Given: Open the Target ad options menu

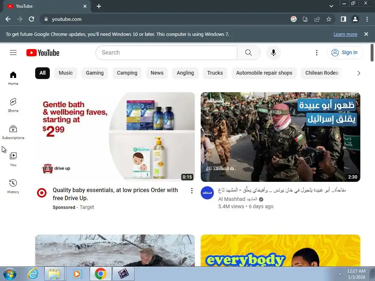Looking at the screenshot, I should tap(192, 190).
